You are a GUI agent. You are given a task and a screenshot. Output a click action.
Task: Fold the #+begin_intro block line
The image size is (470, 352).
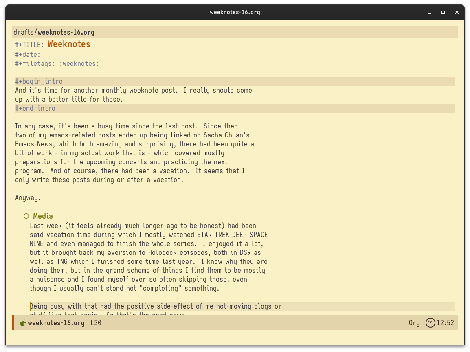pos(39,81)
